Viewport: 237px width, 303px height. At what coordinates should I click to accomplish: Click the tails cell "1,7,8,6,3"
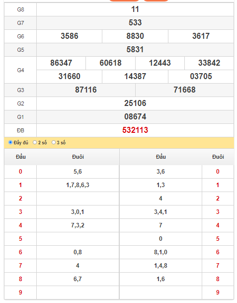coord(78,185)
